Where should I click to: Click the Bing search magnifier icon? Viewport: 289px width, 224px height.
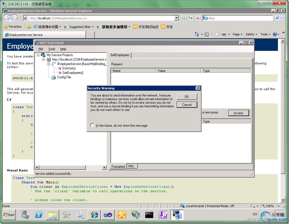[x=277, y=18]
